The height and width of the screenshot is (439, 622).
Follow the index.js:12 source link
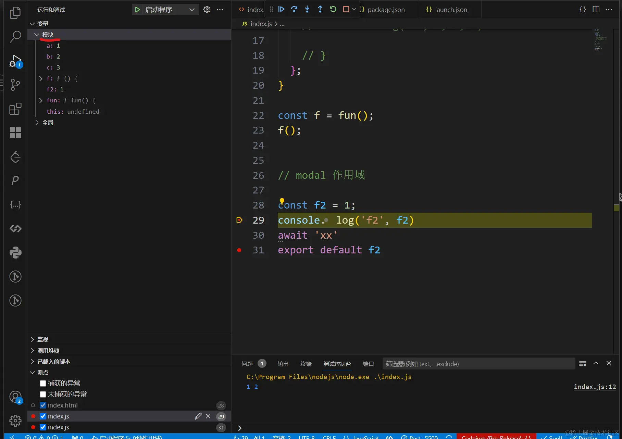pyautogui.click(x=595, y=387)
